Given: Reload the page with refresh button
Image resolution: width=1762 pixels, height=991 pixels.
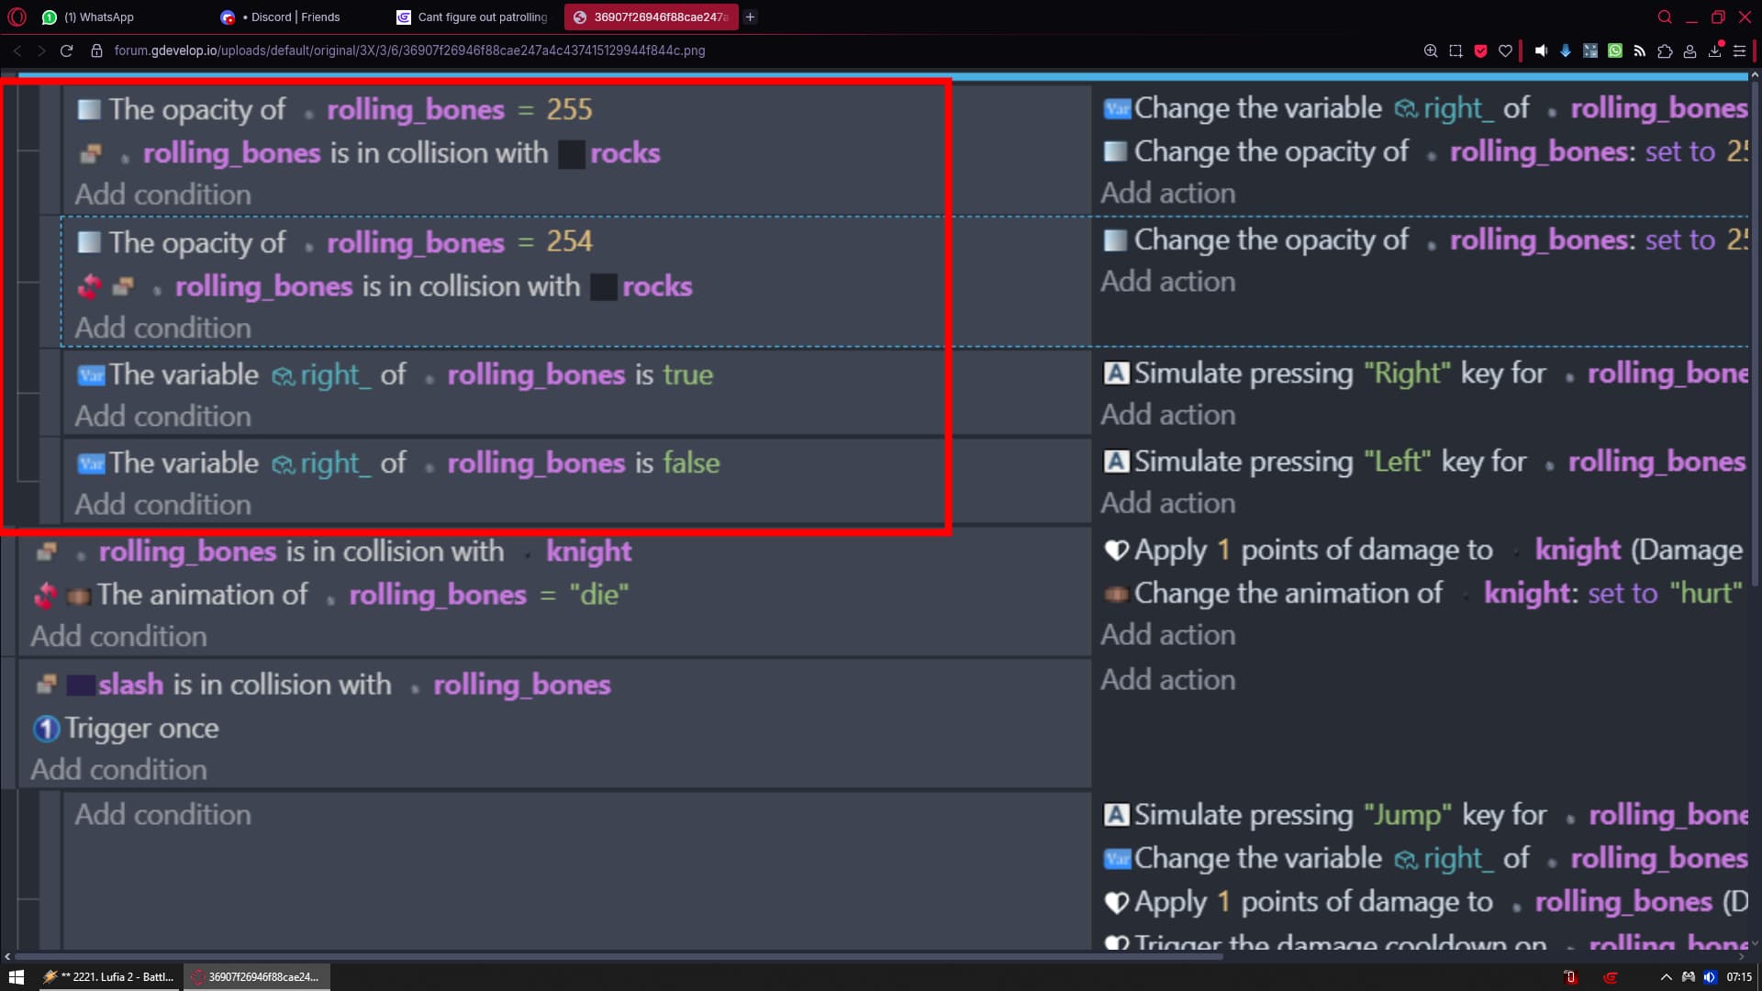Looking at the screenshot, I should click(x=66, y=50).
